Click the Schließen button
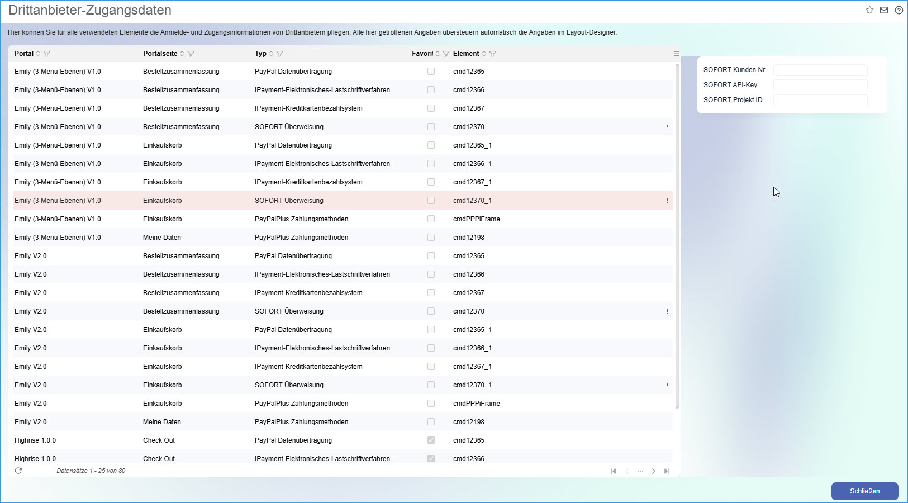The height and width of the screenshot is (503, 908). 864,491
